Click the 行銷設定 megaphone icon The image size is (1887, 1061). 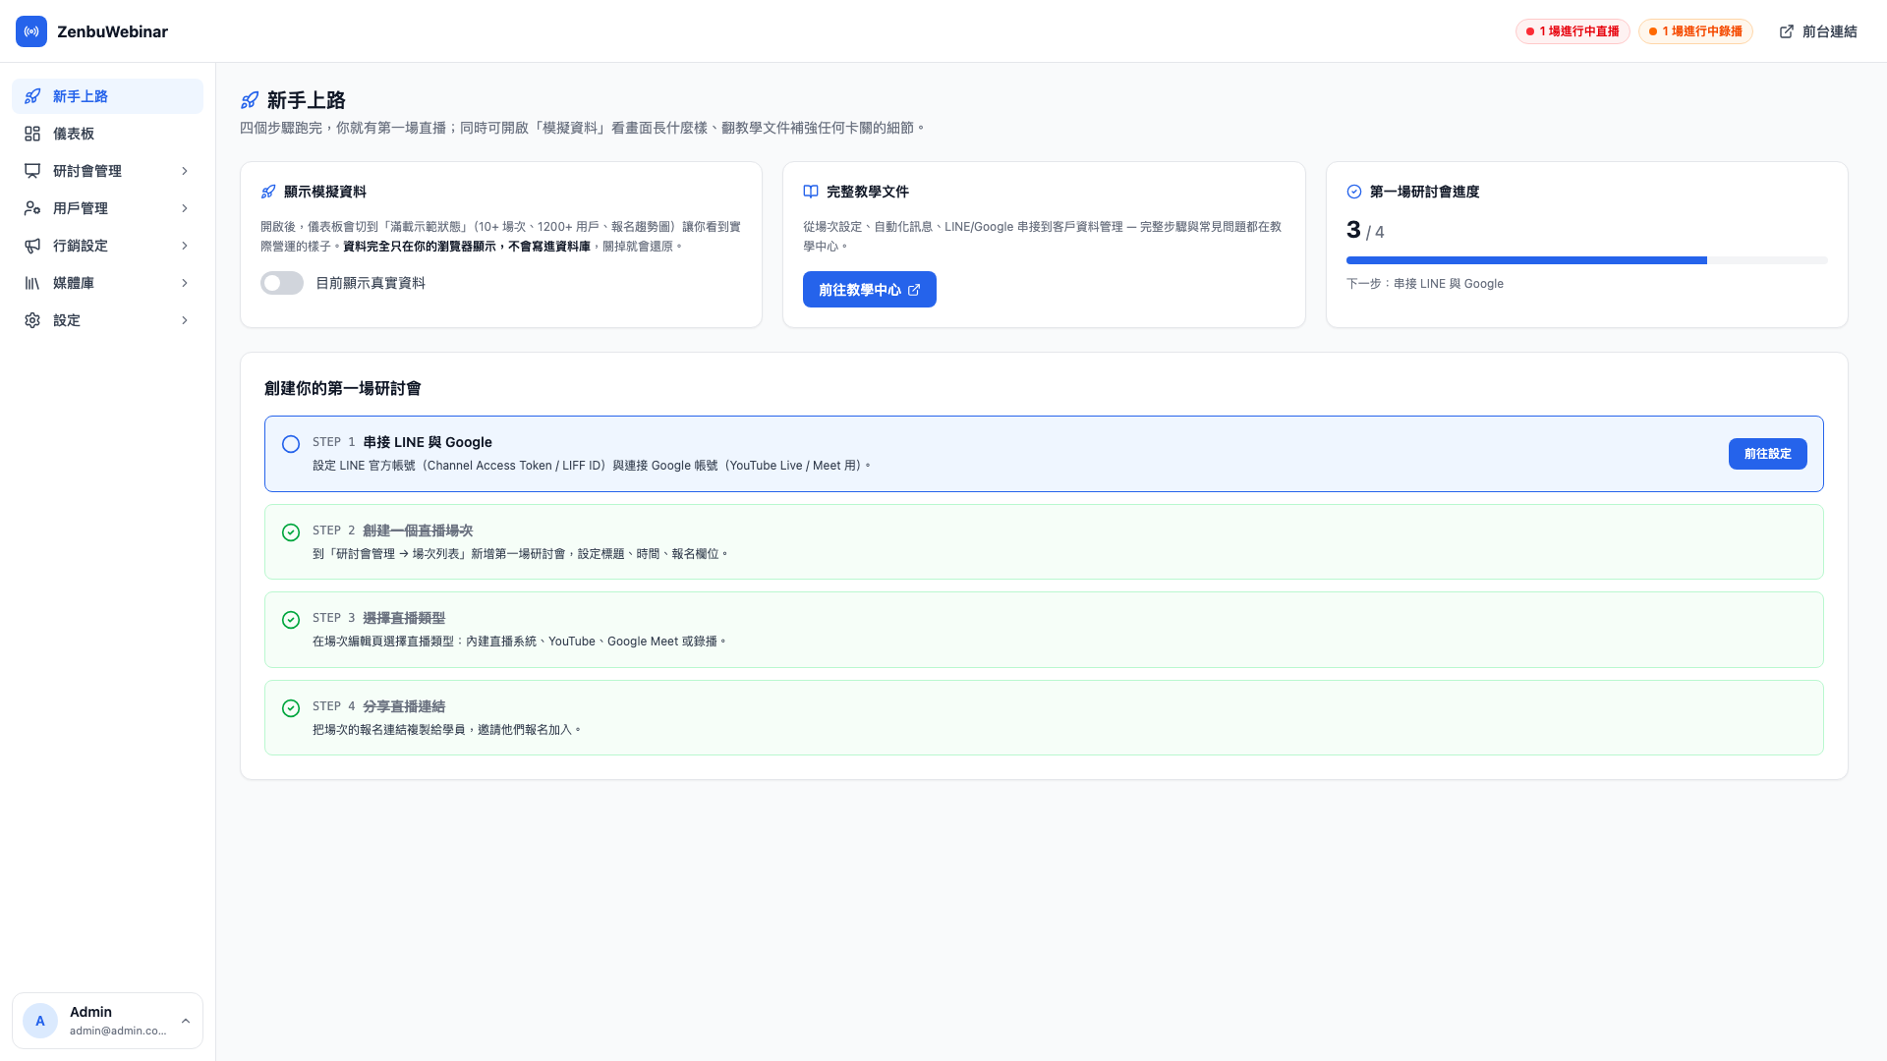[x=32, y=246]
